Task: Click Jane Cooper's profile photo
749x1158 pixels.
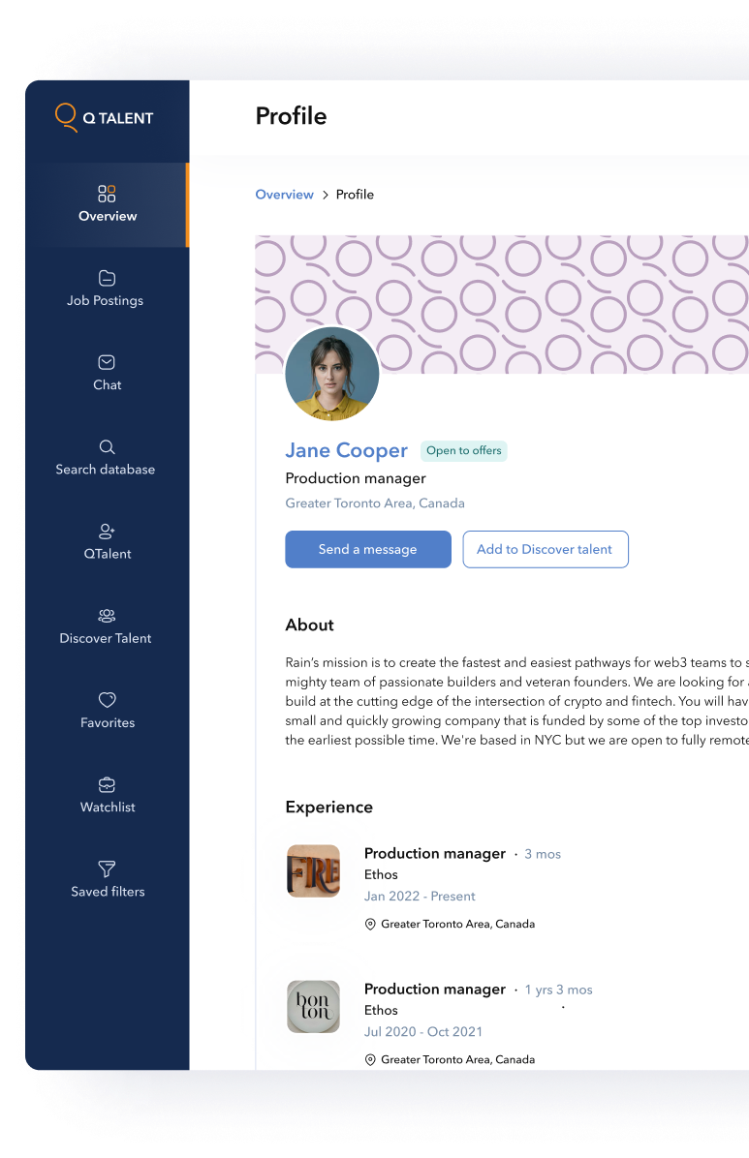Action: click(x=332, y=374)
